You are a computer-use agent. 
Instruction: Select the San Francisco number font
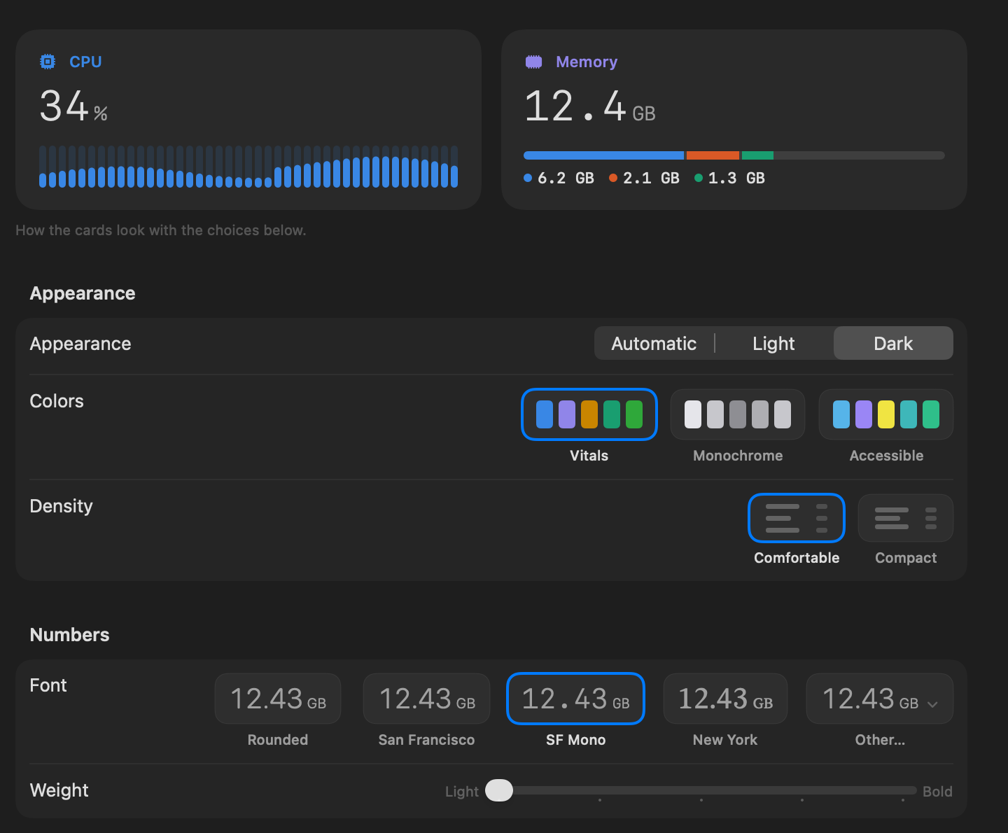(427, 699)
